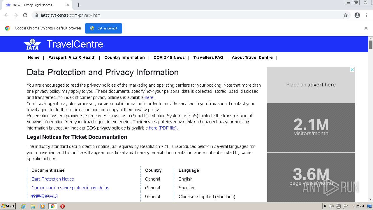Viewport: 373px width, 210px height.
Task: Open About Travel Centre menu
Action: (252, 57)
